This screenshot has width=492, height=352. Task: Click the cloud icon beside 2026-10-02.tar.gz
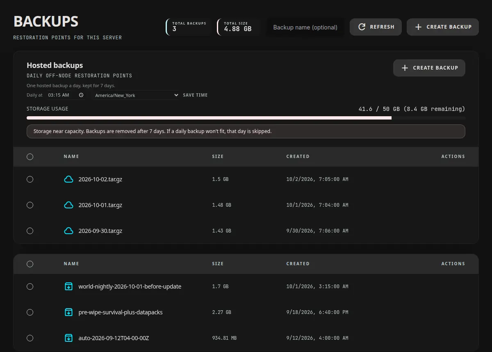68,179
